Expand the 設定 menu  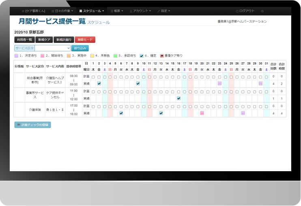coord(164,11)
